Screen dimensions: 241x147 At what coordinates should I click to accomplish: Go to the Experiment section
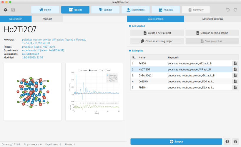point(136,10)
